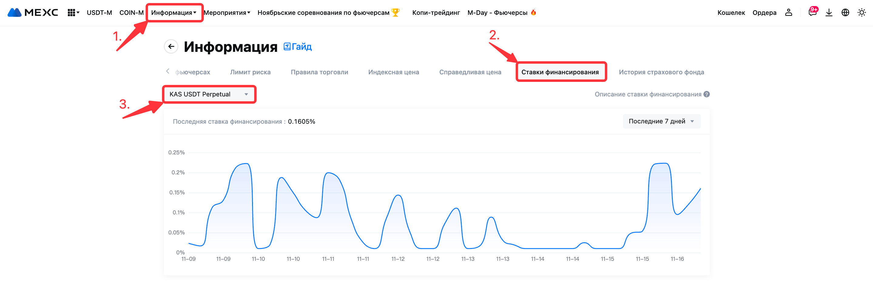This screenshot has width=873, height=282.
Task: Click the back arrow beside Информация
Action: pyautogui.click(x=171, y=46)
